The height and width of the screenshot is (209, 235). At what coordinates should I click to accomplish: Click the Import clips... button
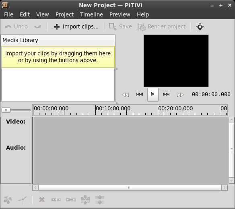coord(76,27)
